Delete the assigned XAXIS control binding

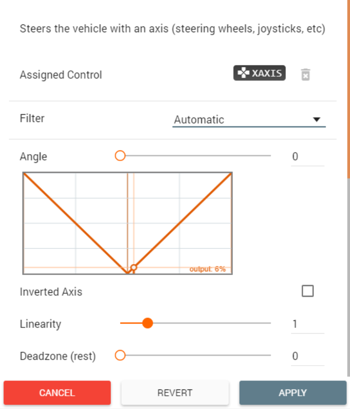pyautogui.click(x=306, y=75)
